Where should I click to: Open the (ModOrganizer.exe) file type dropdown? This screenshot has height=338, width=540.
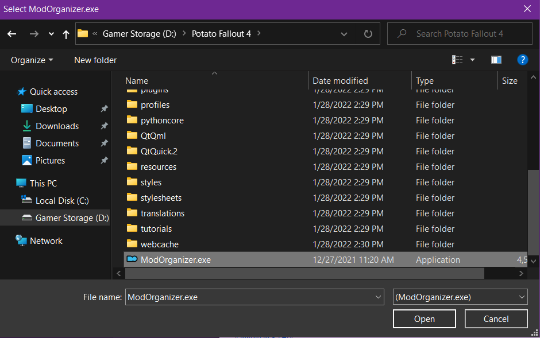coord(460,297)
